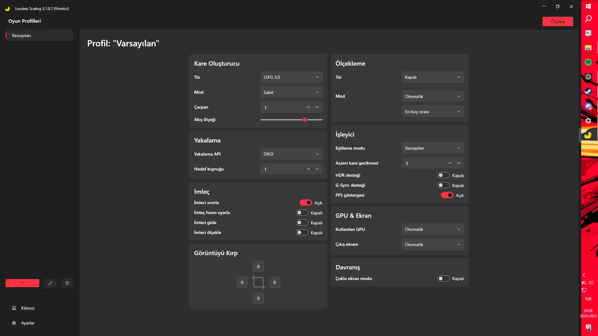Image resolution: width=598 pixels, height=336 pixels.
Task: Enable the HDR desteği toggle
Action: 443,175
